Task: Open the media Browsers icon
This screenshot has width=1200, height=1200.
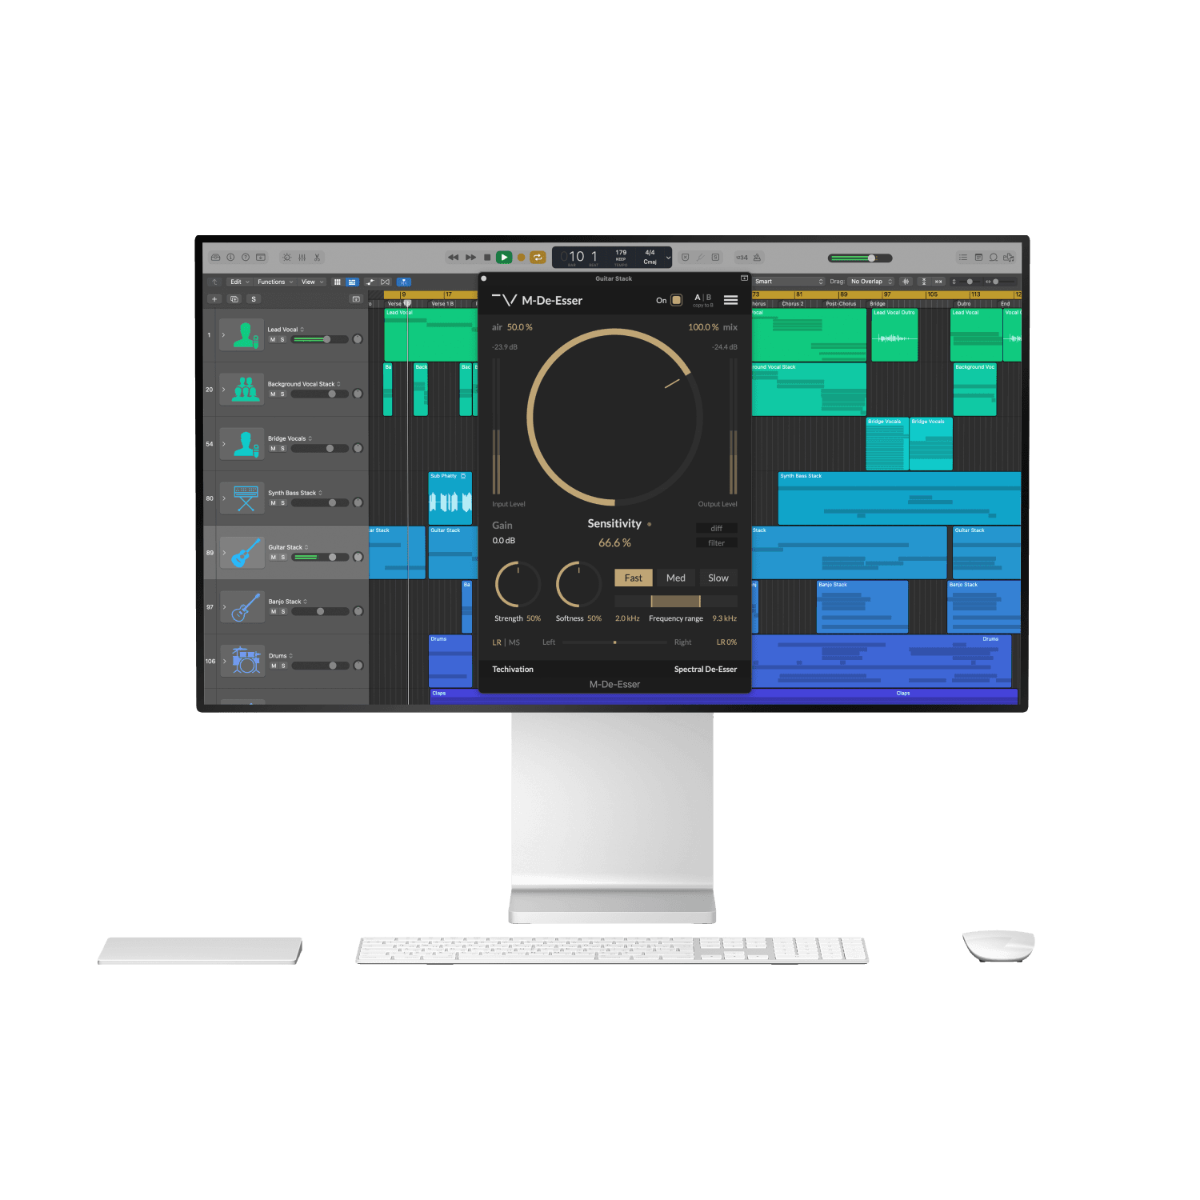Action: point(1009,258)
